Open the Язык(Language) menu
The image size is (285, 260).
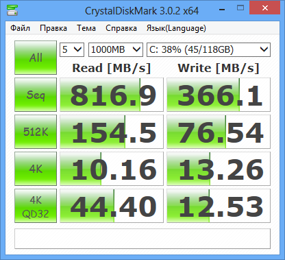[x=176, y=28]
